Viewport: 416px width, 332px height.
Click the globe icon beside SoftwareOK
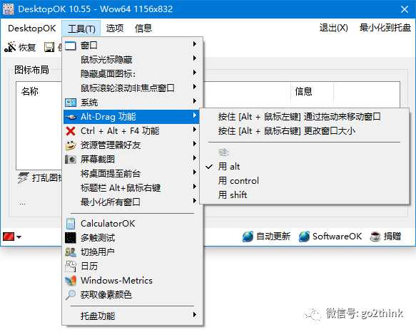point(304,237)
